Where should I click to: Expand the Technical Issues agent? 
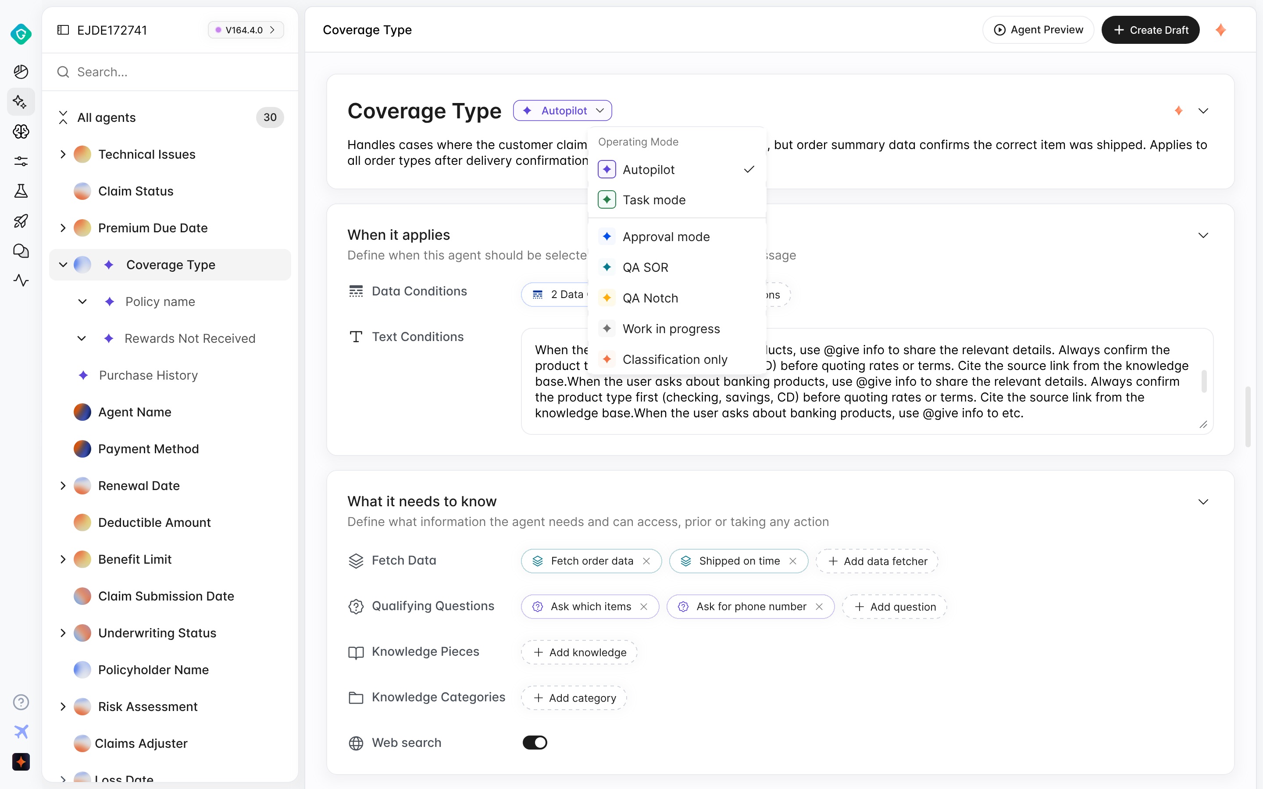(x=63, y=154)
